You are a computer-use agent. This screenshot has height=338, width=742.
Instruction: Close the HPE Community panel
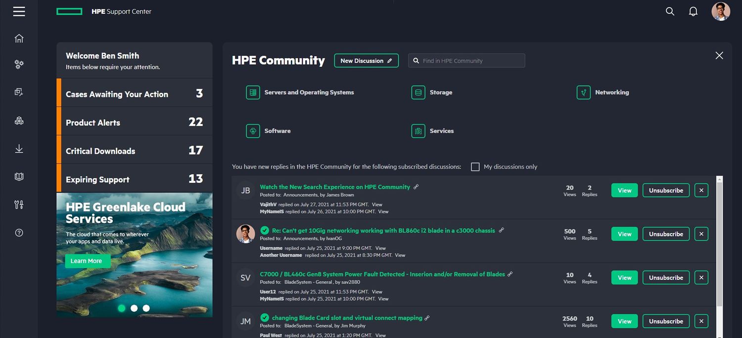click(x=719, y=55)
